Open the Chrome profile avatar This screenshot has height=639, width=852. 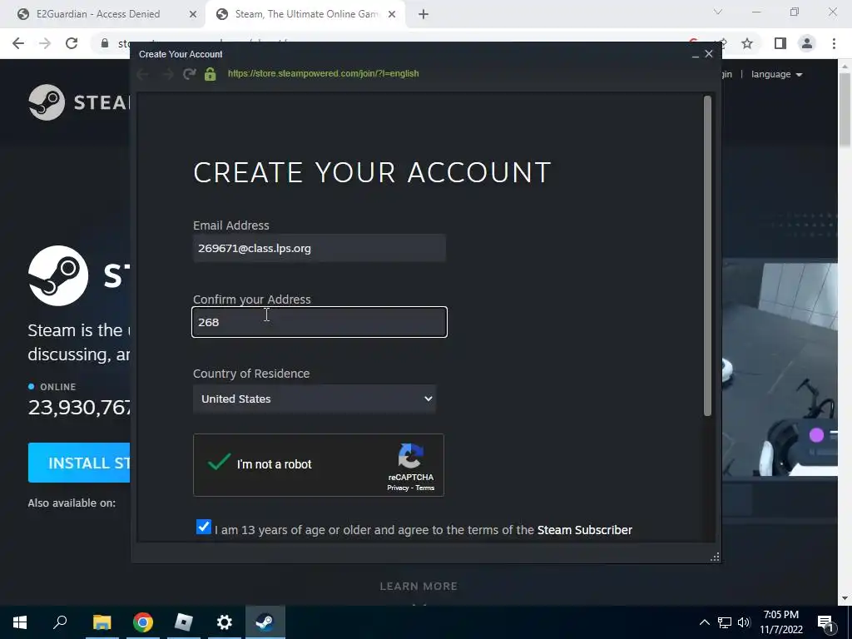pyautogui.click(x=807, y=43)
